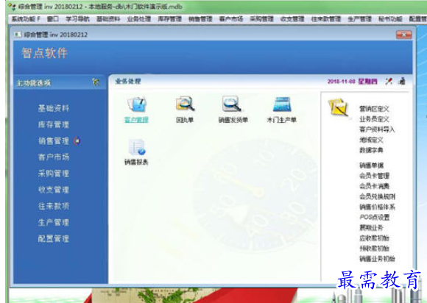Select 往来款项 in the left sidebar
The height and width of the screenshot is (303, 427).
pos(53,206)
